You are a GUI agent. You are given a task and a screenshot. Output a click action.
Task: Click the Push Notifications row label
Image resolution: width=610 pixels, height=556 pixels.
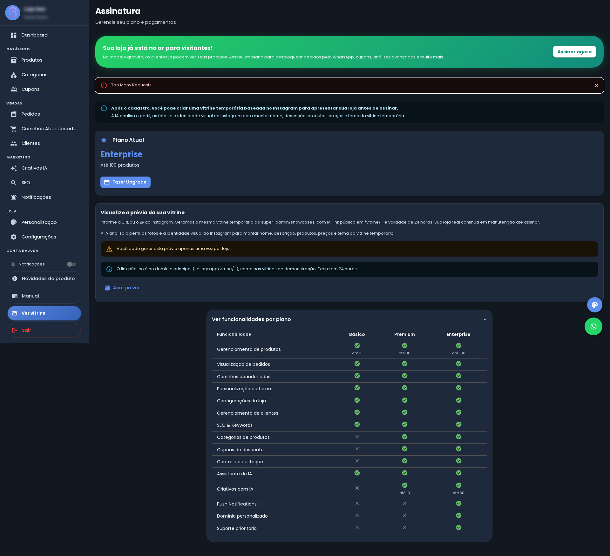[237, 504]
